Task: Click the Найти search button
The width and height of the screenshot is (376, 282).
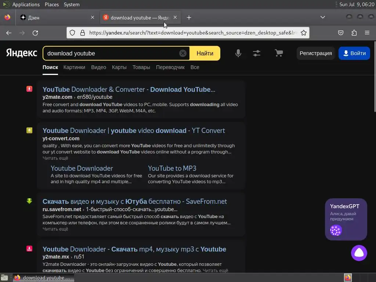Action: (x=205, y=53)
